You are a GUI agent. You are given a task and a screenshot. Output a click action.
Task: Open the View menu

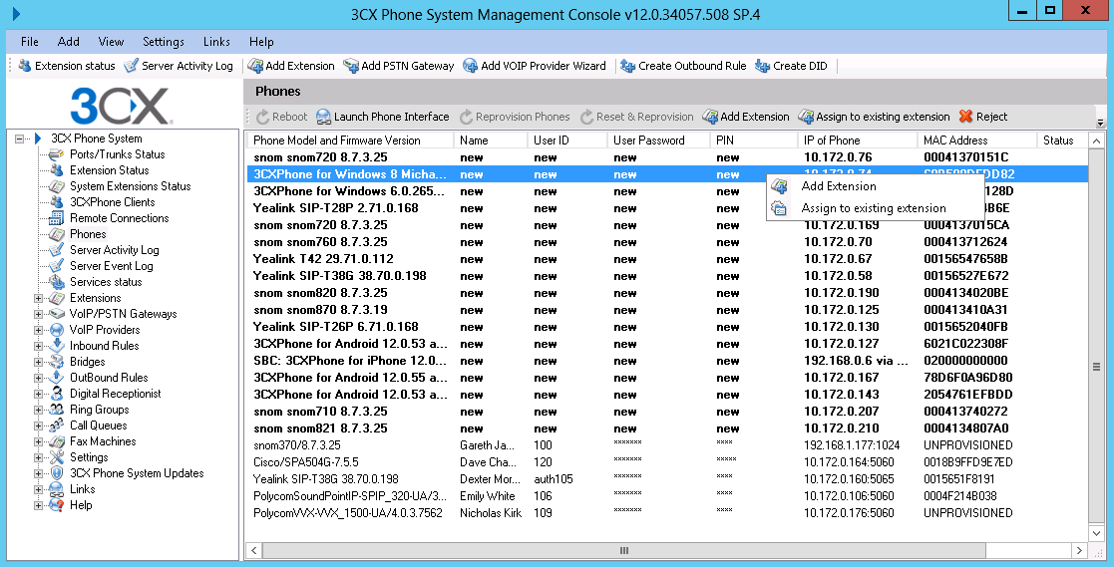(111, 42)
